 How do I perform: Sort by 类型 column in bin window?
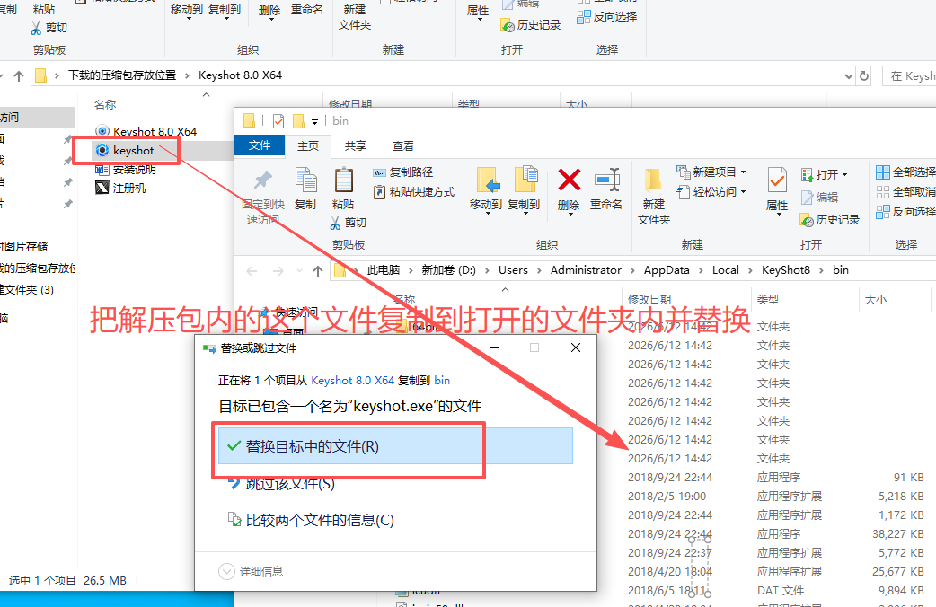pyautogui.click(x=768, y=300)
